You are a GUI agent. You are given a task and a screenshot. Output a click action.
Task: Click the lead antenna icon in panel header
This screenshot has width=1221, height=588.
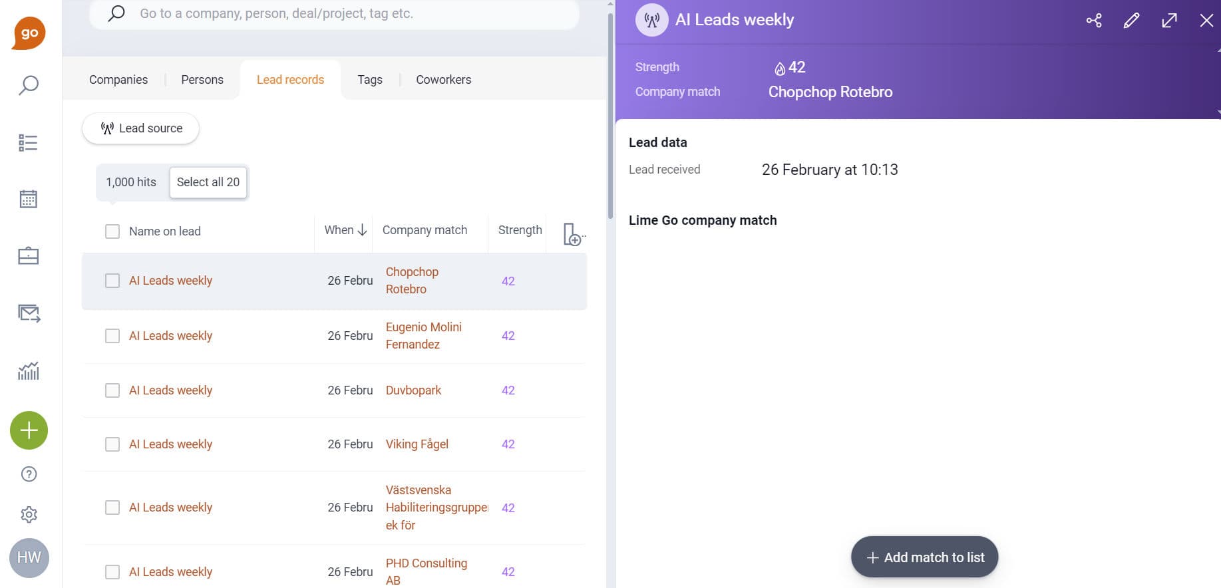pos(652,20)
